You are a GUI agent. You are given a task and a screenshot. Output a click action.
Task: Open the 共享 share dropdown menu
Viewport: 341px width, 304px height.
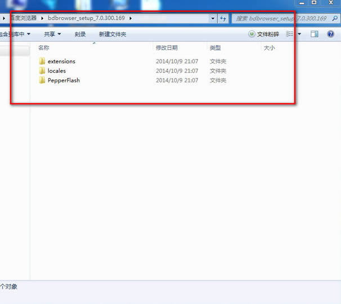52,34
